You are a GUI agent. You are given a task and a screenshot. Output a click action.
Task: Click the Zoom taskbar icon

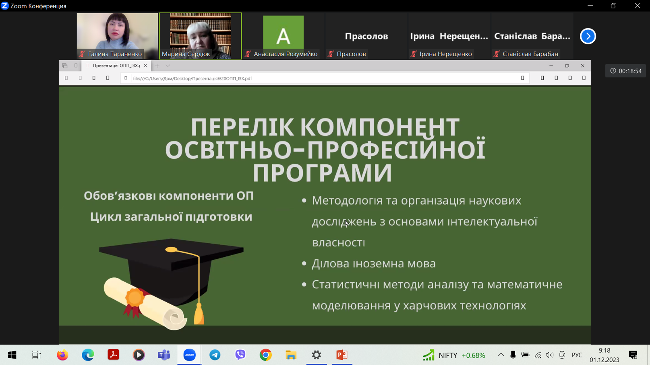coord(189,355)
